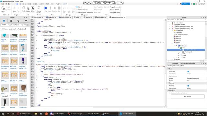
Task: Click Toggle Comment action
Action: 115,7
